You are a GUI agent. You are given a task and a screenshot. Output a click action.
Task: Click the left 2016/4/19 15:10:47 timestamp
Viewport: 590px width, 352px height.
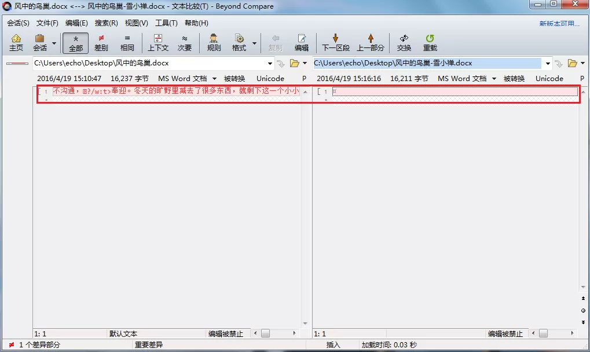click(69, 79)
